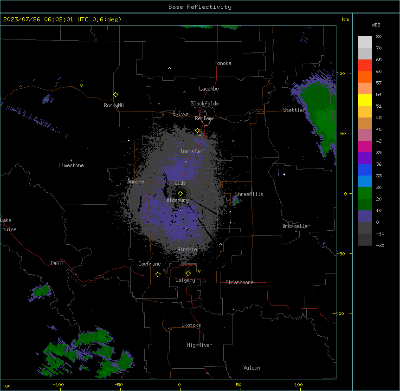The width and height of the screenshot is (400, 391).
Task: Click the Lacombe city label
Action: pyautogui.click(x=209, y=89)
